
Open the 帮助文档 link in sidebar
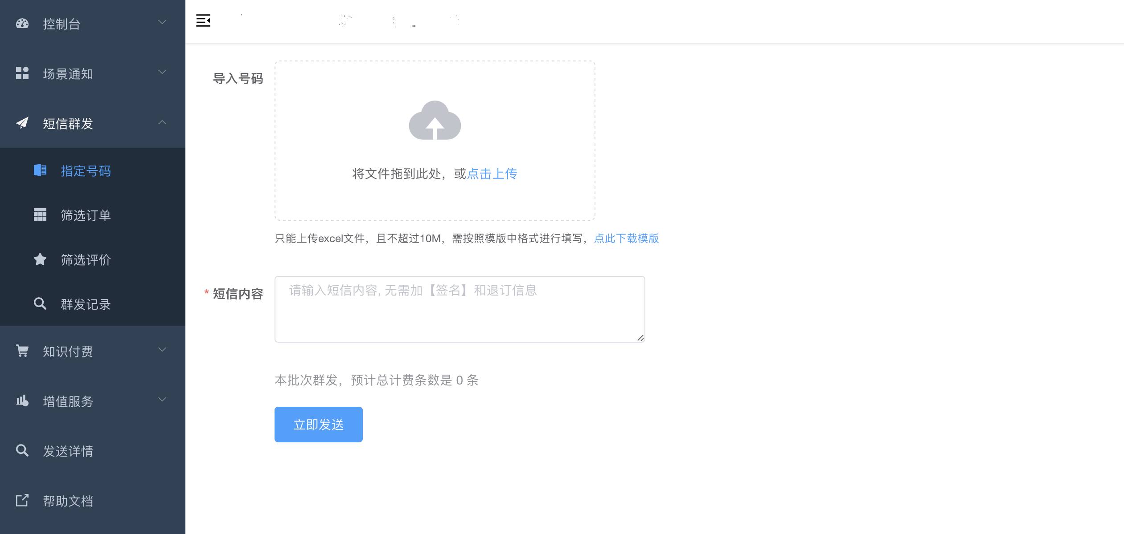pos(93,500)
